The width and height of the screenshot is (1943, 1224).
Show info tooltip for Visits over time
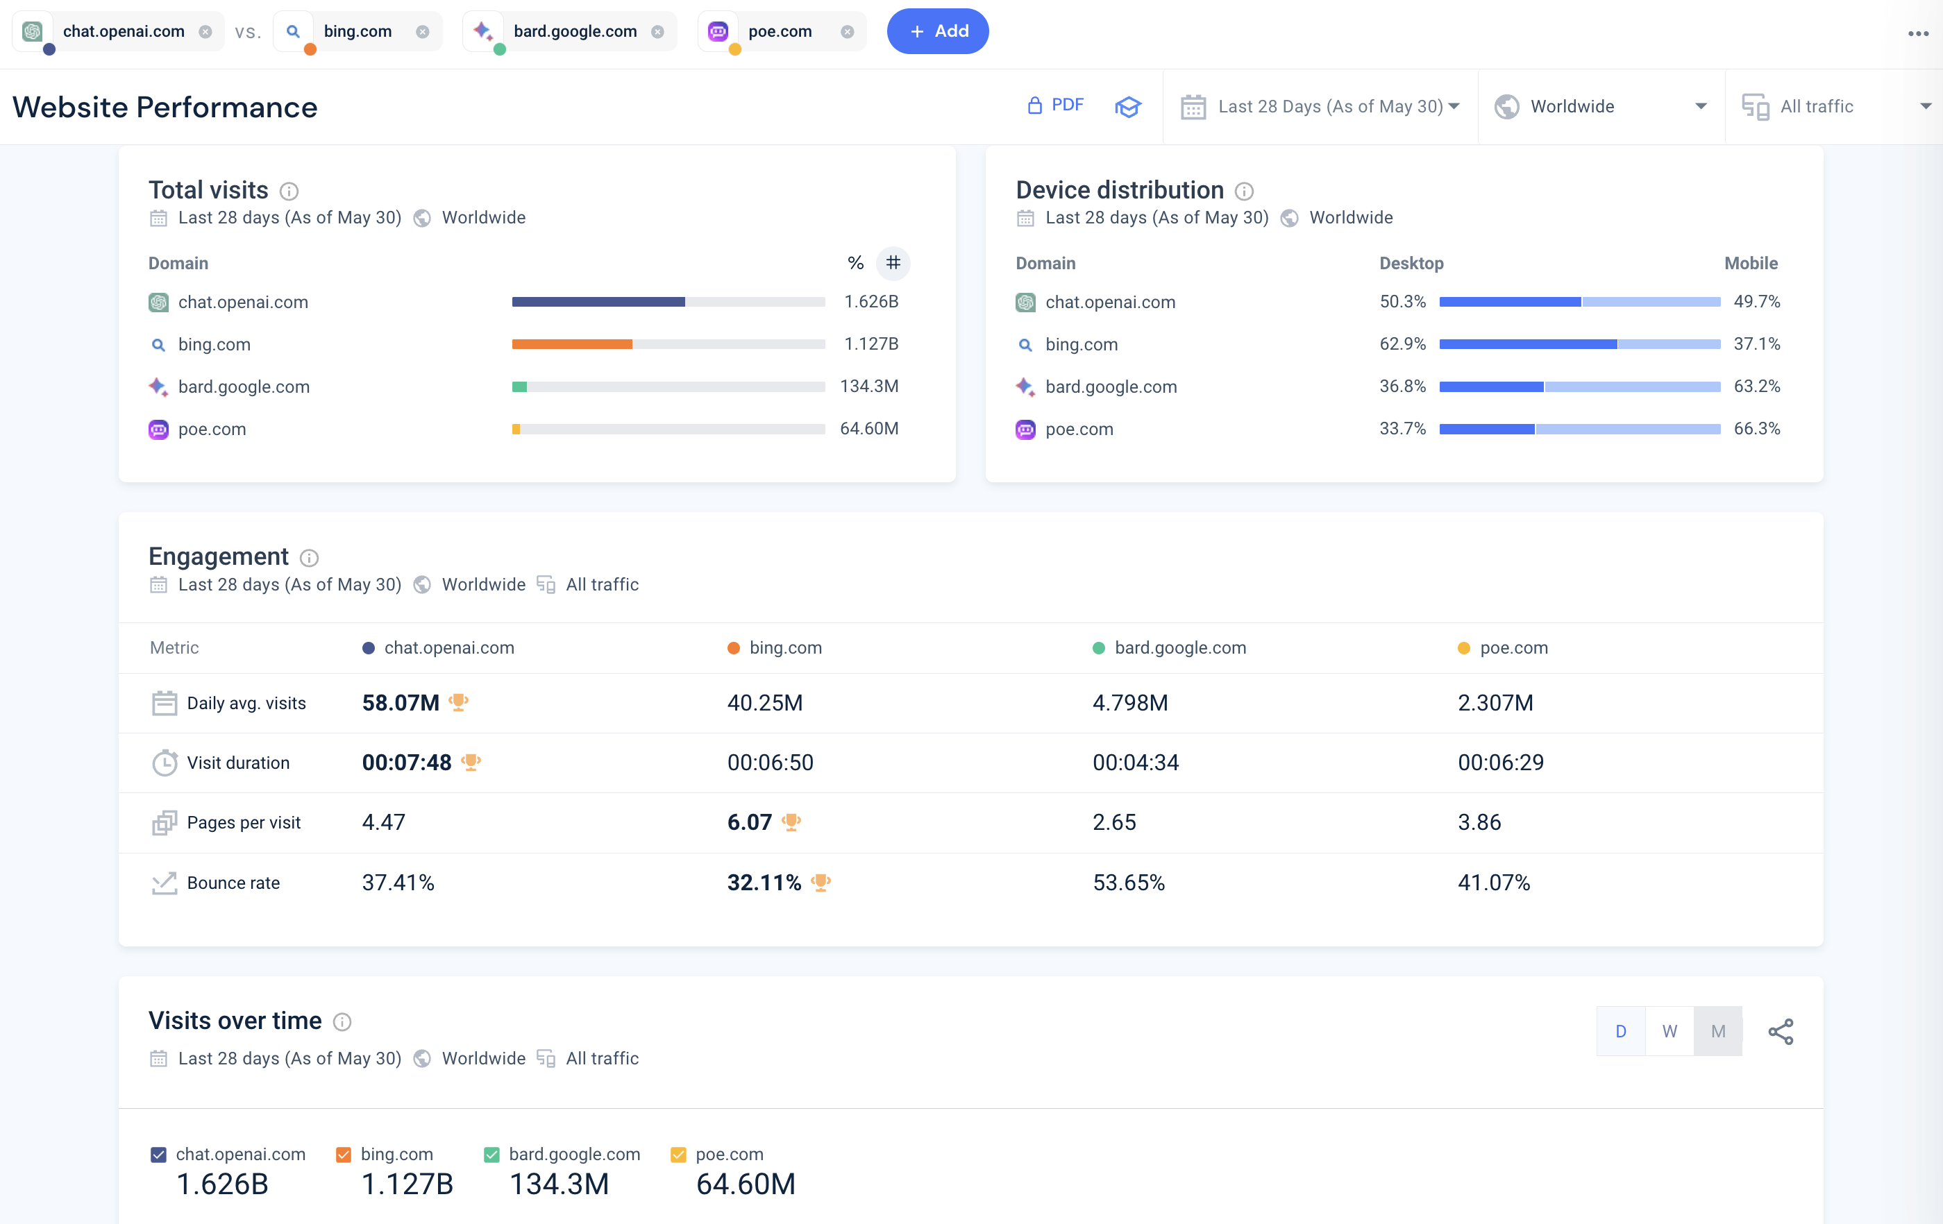coord(342,1021)
